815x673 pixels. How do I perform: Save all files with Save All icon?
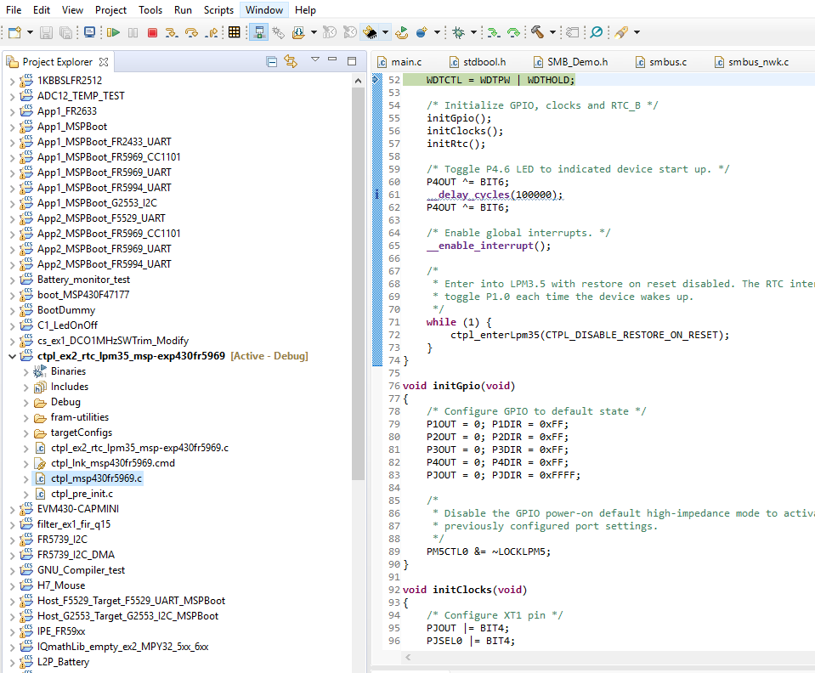coord(64,31)
